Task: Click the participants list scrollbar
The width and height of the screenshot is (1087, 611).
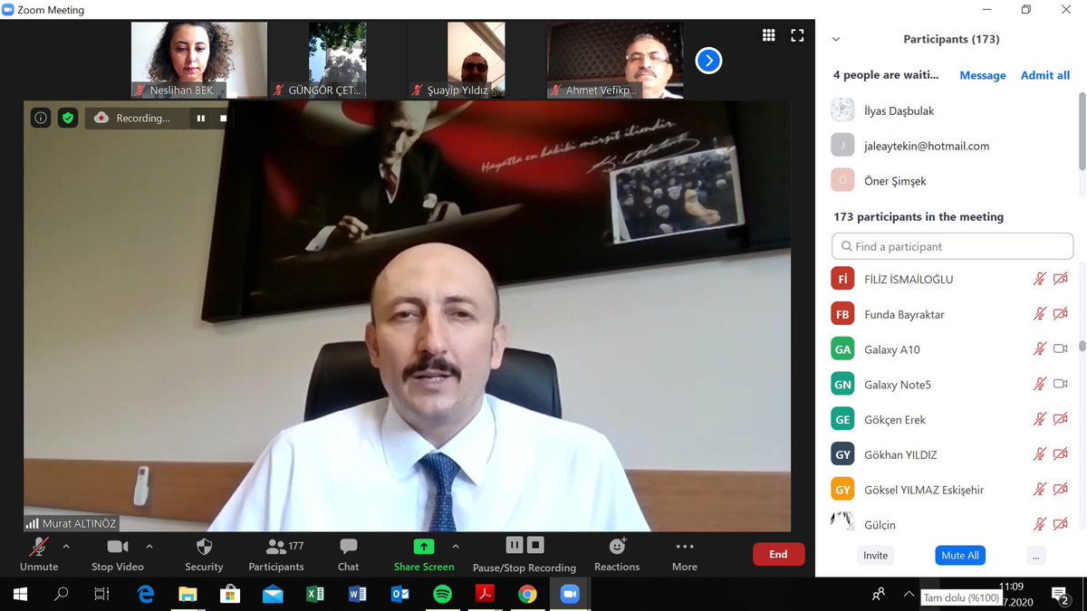Action: tap(1082, 346)
